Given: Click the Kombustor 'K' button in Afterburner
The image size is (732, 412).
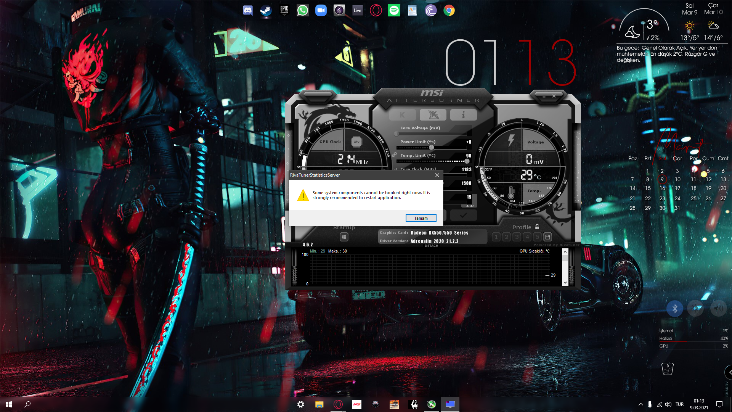Looking at the screenshot, I should click(402, 115).
